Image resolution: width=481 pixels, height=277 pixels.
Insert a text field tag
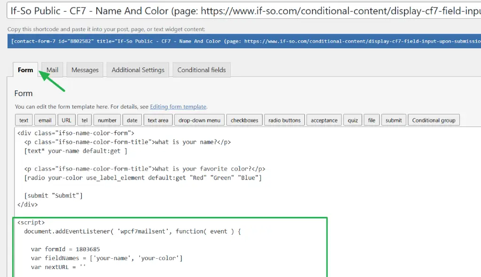pyautogui.click(x=24, y=120)
